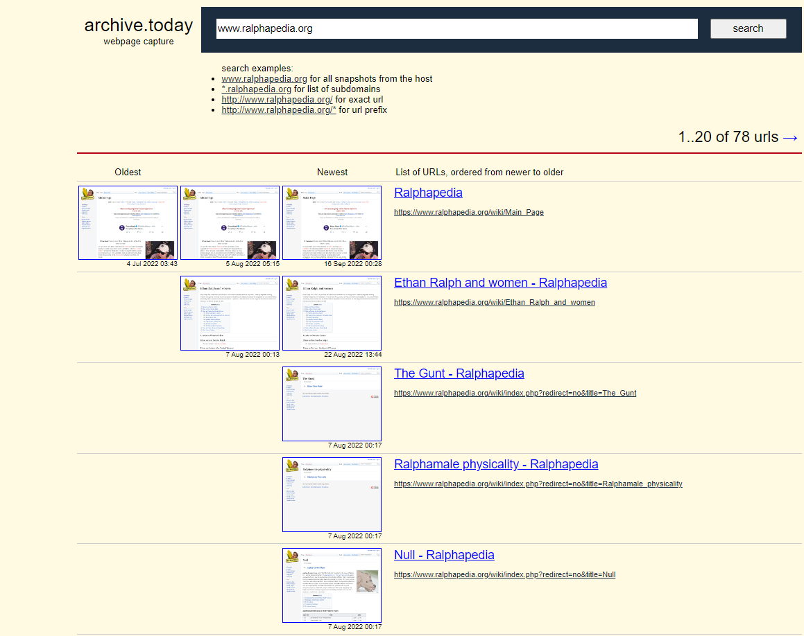Open Main Page snapshot from 4 Jul 2022
The width and height of the screenshot is (804, 636).
[128, 223]
